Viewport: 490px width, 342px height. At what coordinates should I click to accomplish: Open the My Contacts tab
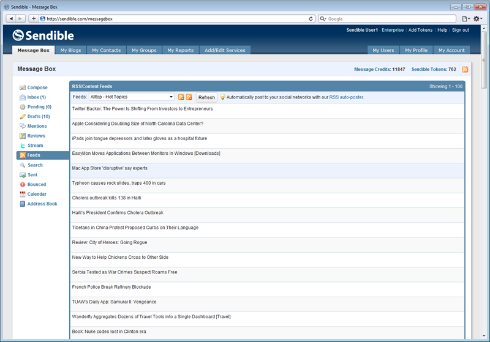[106, 50]
